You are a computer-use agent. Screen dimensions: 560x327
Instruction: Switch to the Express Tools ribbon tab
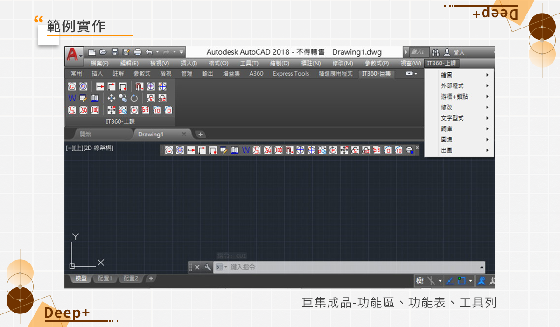click(291, 74)
